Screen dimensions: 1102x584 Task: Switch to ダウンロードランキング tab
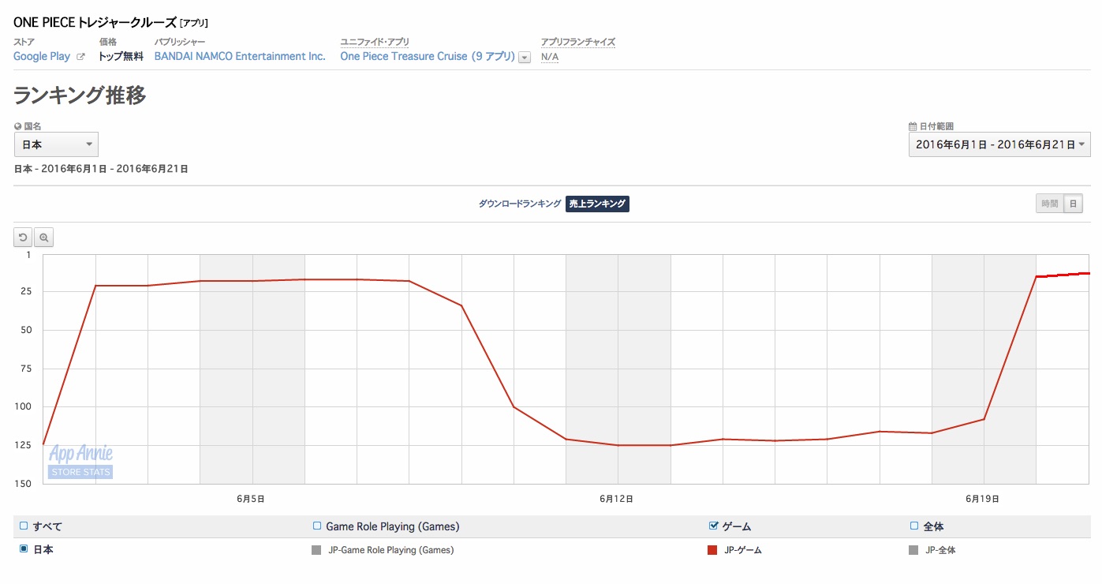(520, 204)
